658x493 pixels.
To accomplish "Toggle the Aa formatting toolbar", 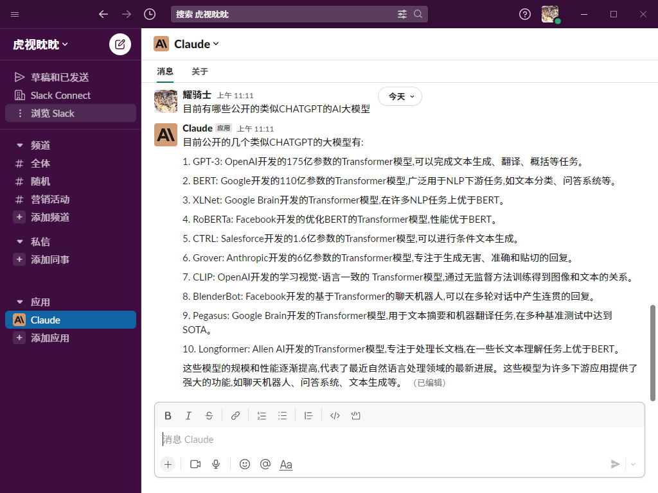I will click(286, 465).
